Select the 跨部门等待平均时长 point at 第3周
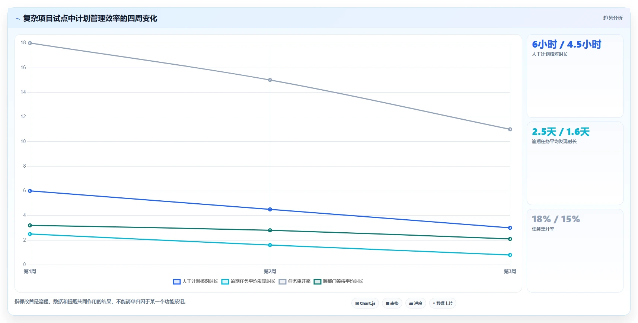Image resolution: width=638 pixels, height=323 pixels. tap(510, 239)
